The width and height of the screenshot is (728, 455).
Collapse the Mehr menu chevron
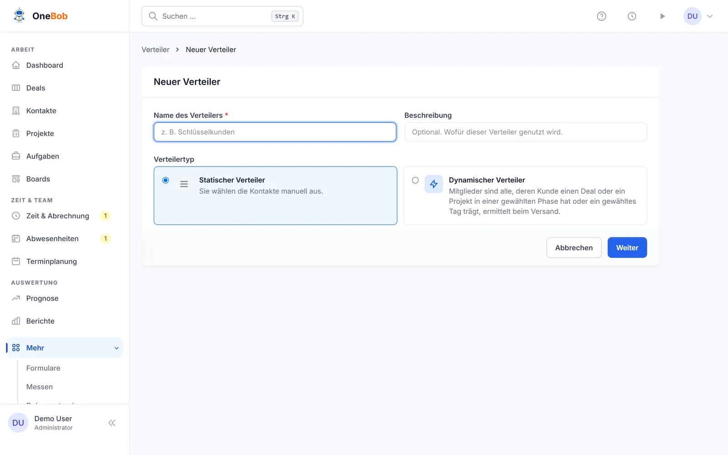(x=116, y=348)
